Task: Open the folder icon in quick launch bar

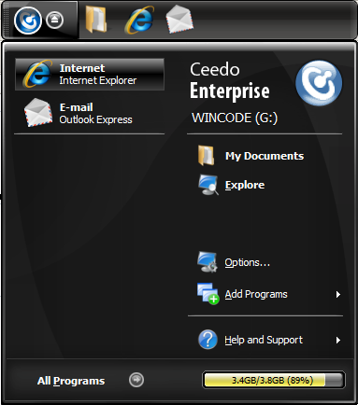Action: (x=96, y=20)
